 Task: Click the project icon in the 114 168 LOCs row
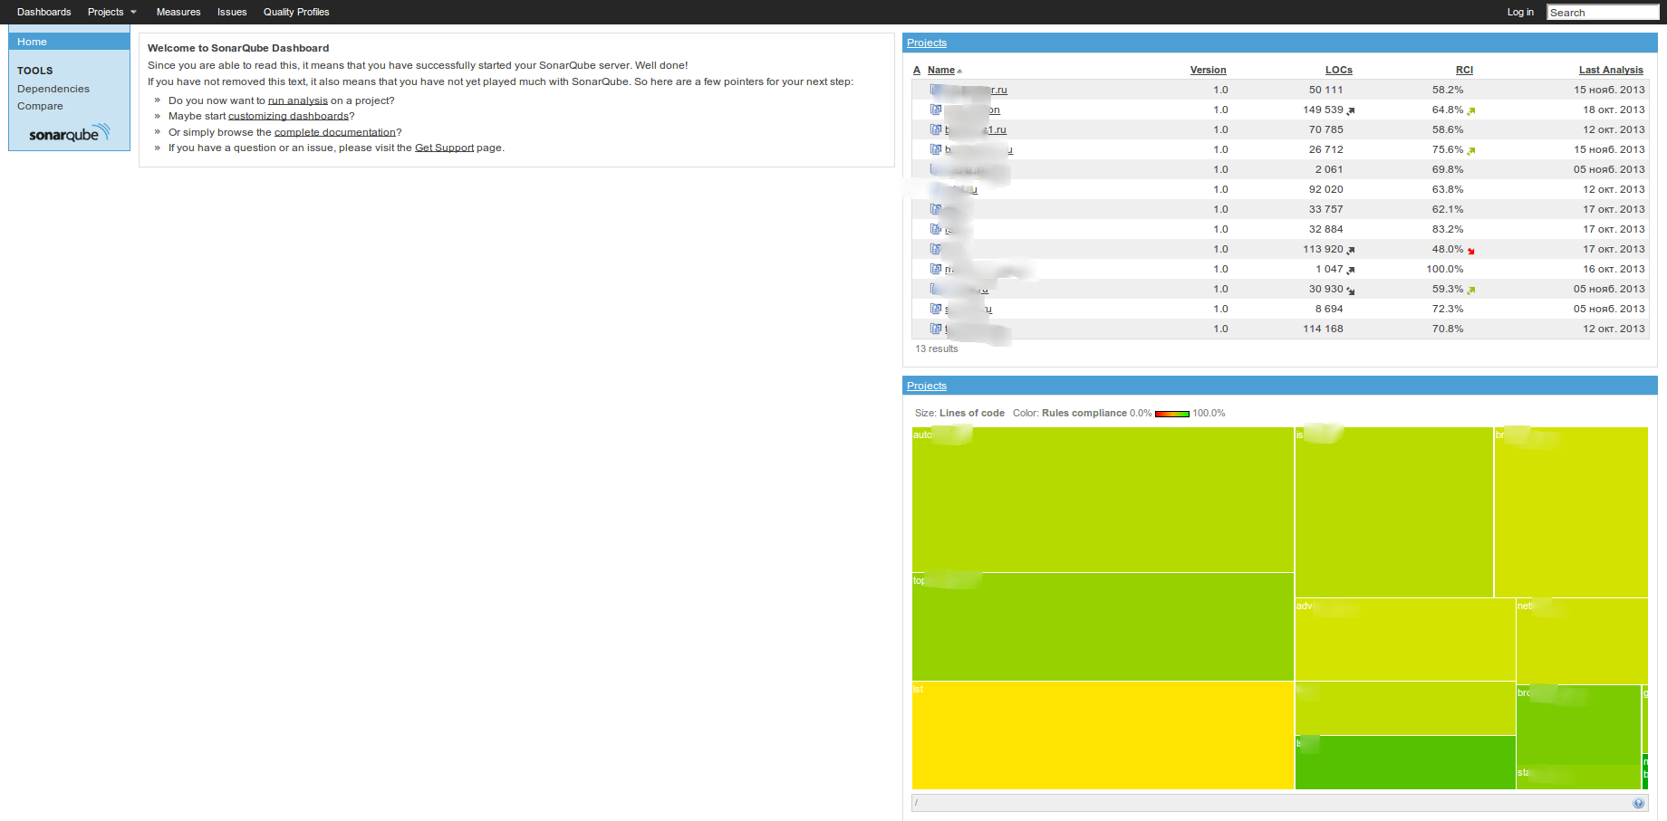[936, 329]
